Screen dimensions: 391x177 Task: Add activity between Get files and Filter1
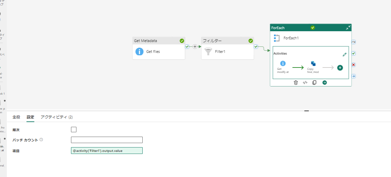coord(195,46)
